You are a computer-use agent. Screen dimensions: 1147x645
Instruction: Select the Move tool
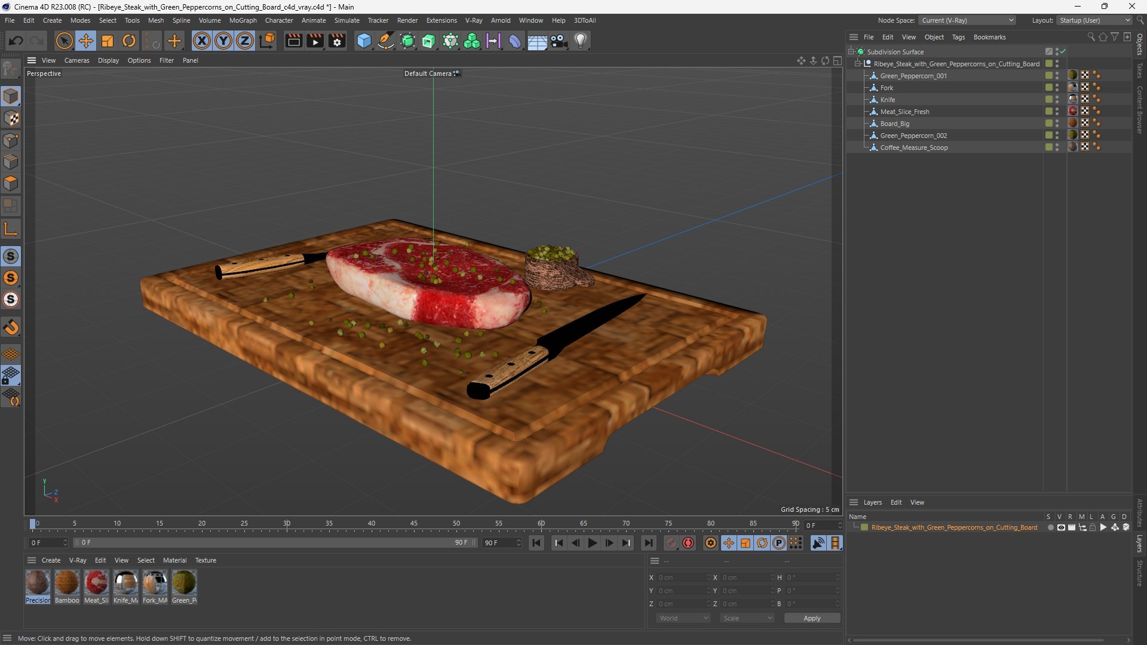(85, 41)
